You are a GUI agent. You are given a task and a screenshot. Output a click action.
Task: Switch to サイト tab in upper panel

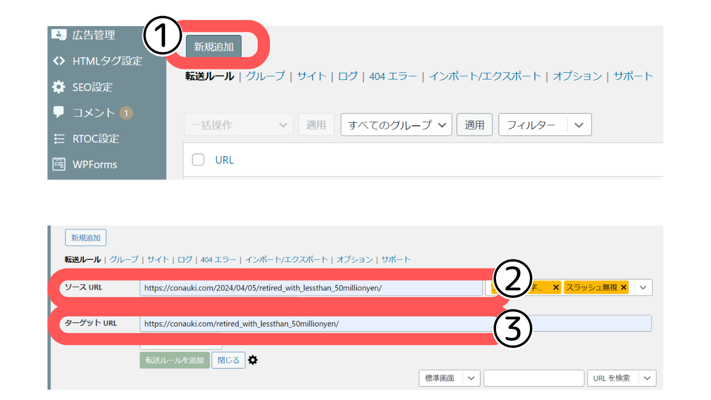[312, 76]
